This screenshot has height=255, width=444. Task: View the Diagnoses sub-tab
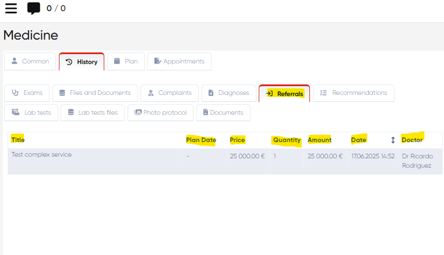(x=228, y=93)
